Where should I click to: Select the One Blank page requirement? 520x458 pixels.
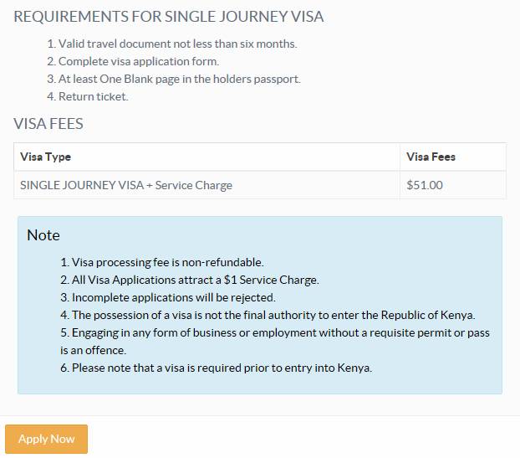173,79
